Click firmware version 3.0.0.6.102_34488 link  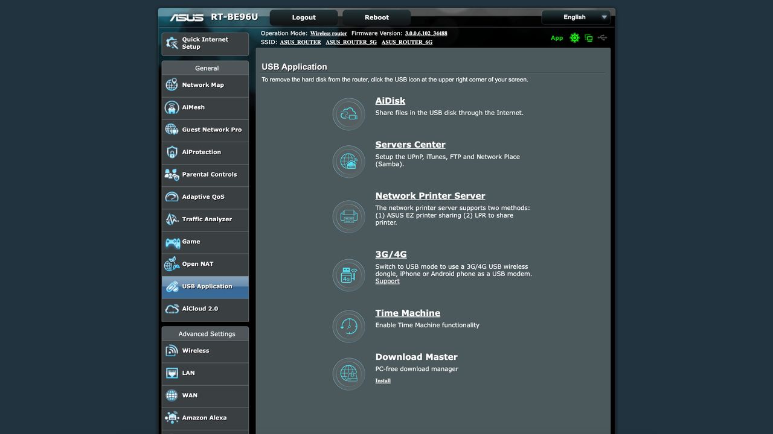click(x=426, y=34)
